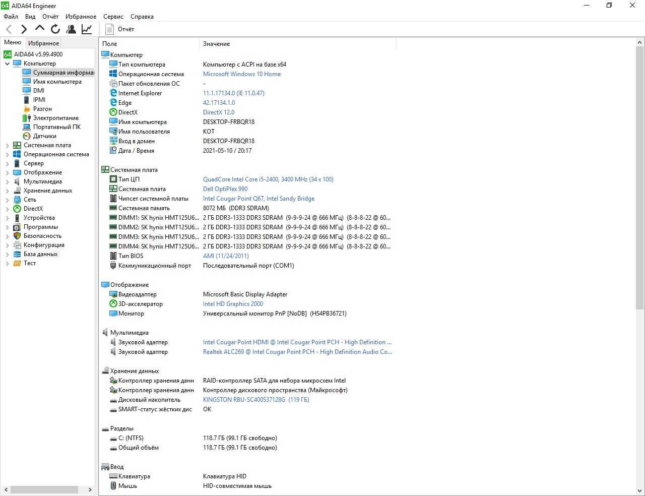The width and height of the screenshot is (645, 496).
Task: Refresh using the circular arrow toolbar icon
Action: click(x=55, y=29)
